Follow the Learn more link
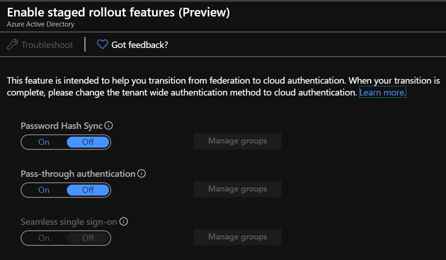446x260 pixels. [382, 93]
